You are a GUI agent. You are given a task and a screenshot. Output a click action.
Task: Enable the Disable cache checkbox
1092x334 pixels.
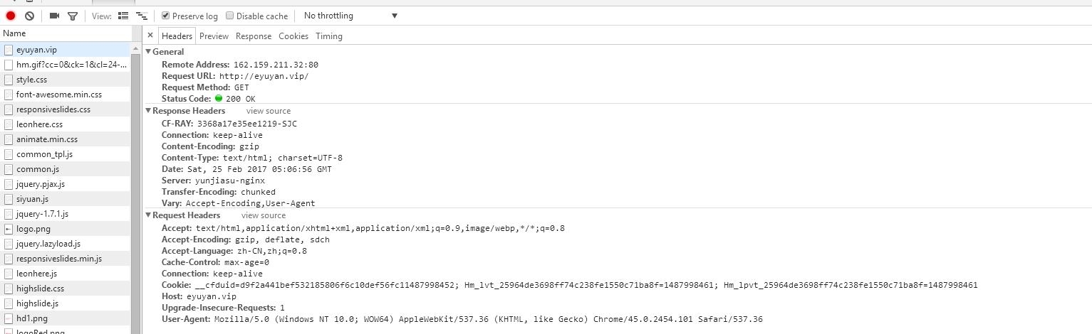(230, 16)
